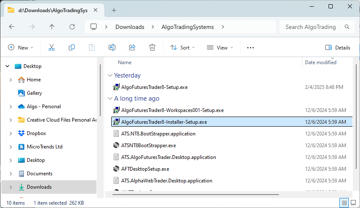Screen dimensions: 360x208
Task: Click the ATSNT8BootStrapper.exe file icon
Action: point(116,146)
